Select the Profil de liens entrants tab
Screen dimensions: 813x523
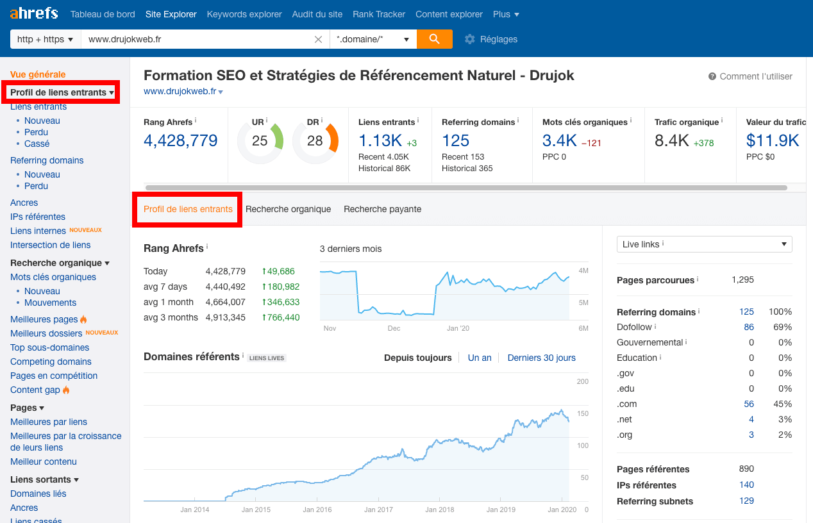coord(188,209)
